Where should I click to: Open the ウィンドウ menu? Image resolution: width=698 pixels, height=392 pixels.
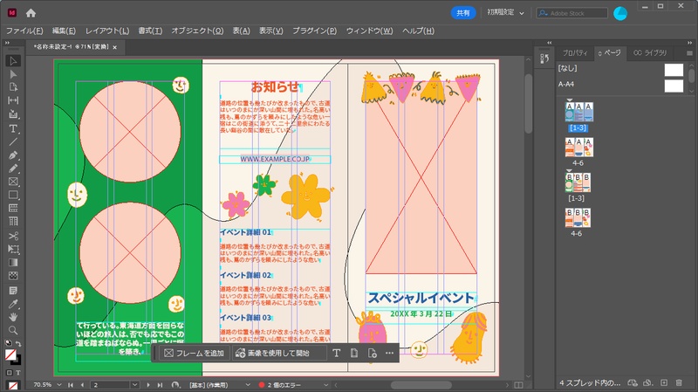click(369, 31)
